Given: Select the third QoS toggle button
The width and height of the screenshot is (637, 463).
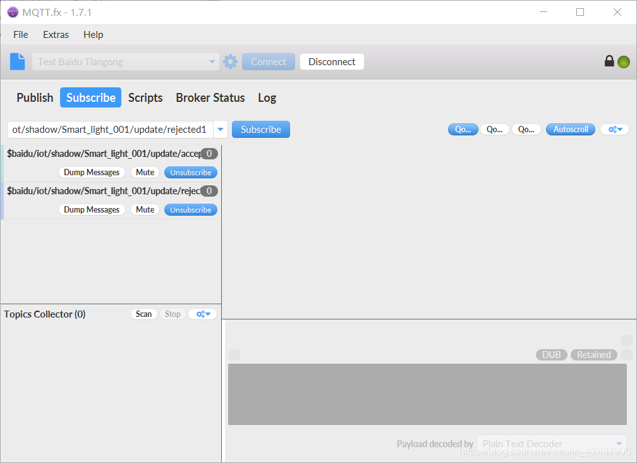Looking at the screenshot, I should point(526,129).
